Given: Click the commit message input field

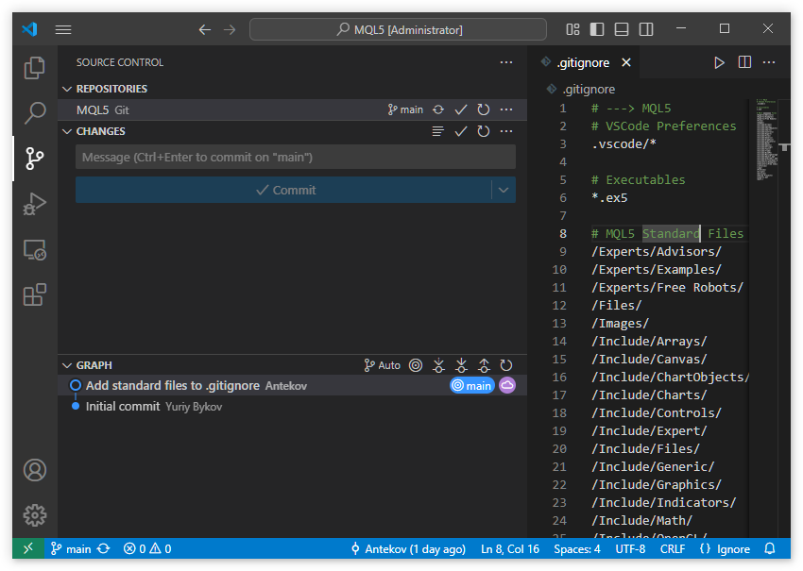Looking at the screenshot, I should pyautogui.click(x=296, y=157).
